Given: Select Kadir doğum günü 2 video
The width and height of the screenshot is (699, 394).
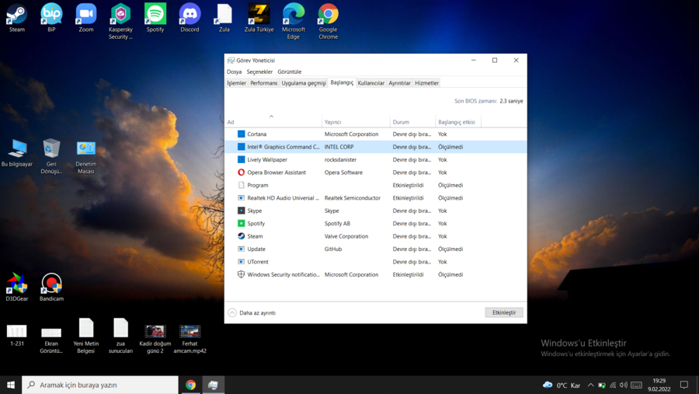Looking at the screenshot, I should point(155,339).
